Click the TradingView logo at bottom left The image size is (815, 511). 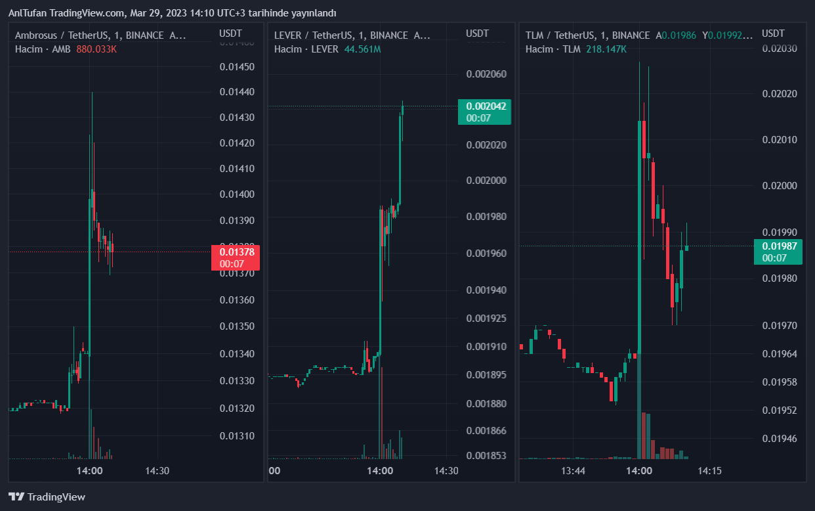(47, 497)
